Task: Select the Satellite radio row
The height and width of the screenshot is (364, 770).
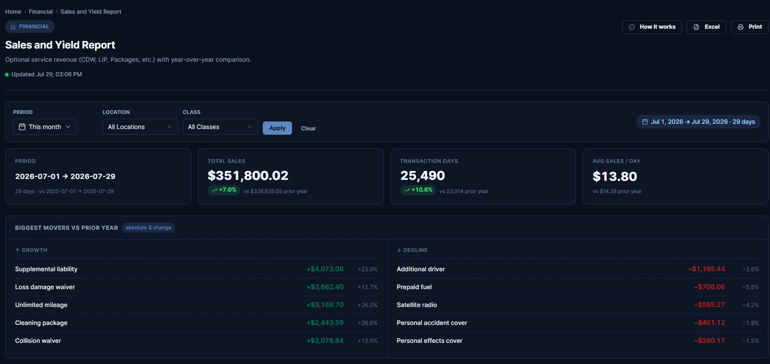Action: pyautogui.click(x=578, y=305)
